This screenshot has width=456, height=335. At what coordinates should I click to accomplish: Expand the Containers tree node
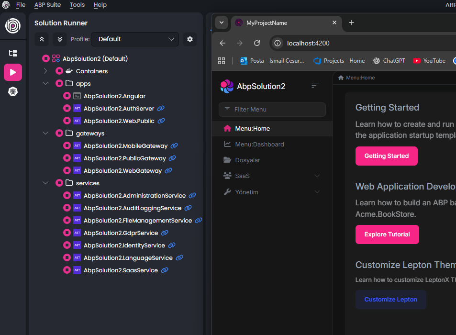coord(45,71)
